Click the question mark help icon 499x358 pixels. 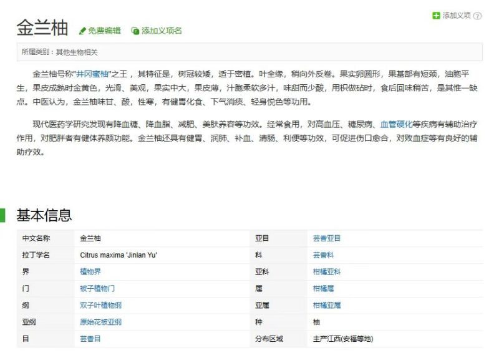tap(477, 16)
